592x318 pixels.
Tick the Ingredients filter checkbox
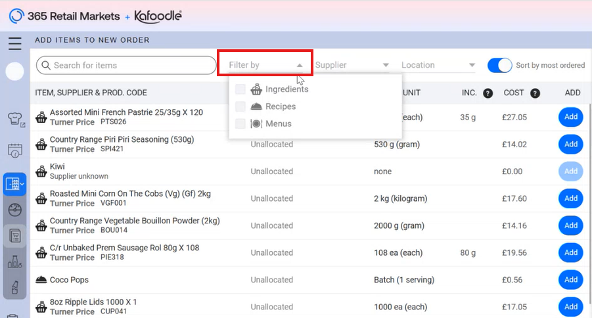tap(240, 89)
